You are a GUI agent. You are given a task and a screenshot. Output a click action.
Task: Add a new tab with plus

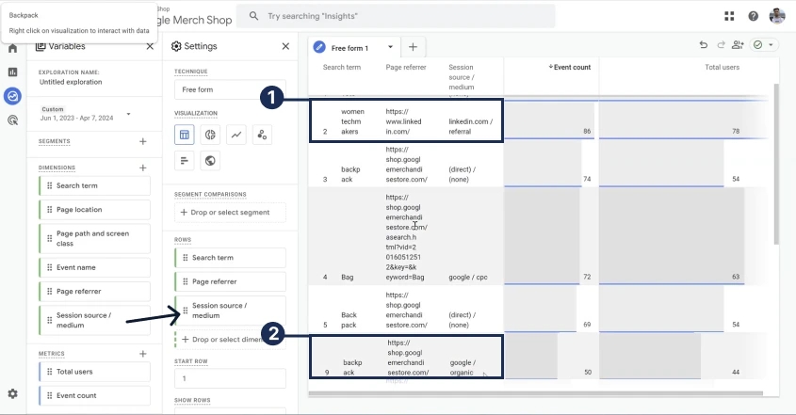point(413,47)
